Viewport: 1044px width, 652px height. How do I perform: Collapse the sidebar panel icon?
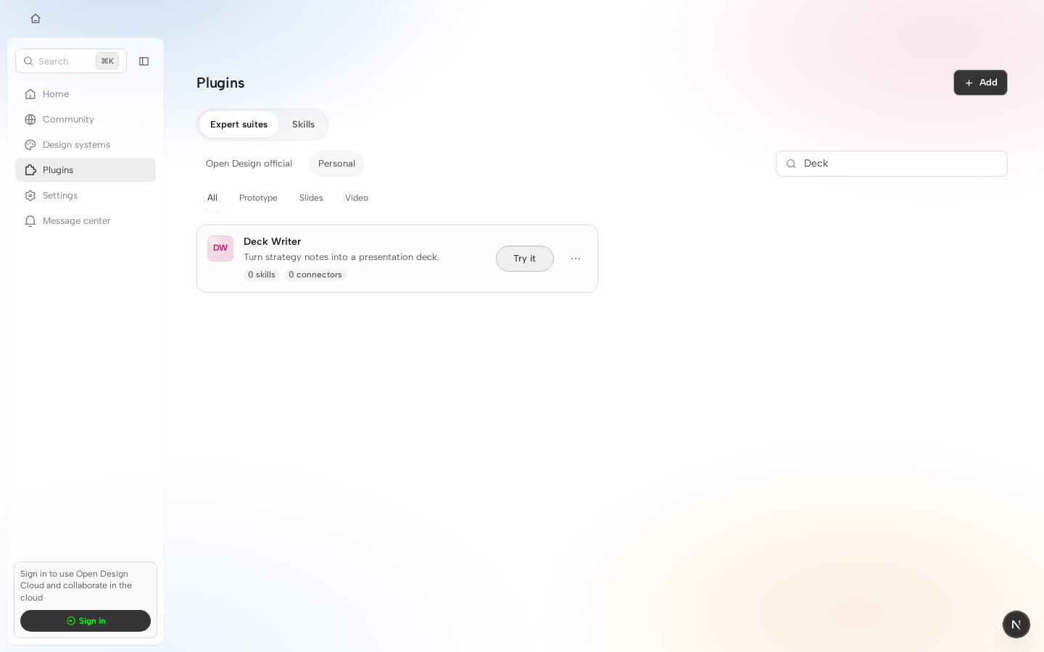click(144, 62)
